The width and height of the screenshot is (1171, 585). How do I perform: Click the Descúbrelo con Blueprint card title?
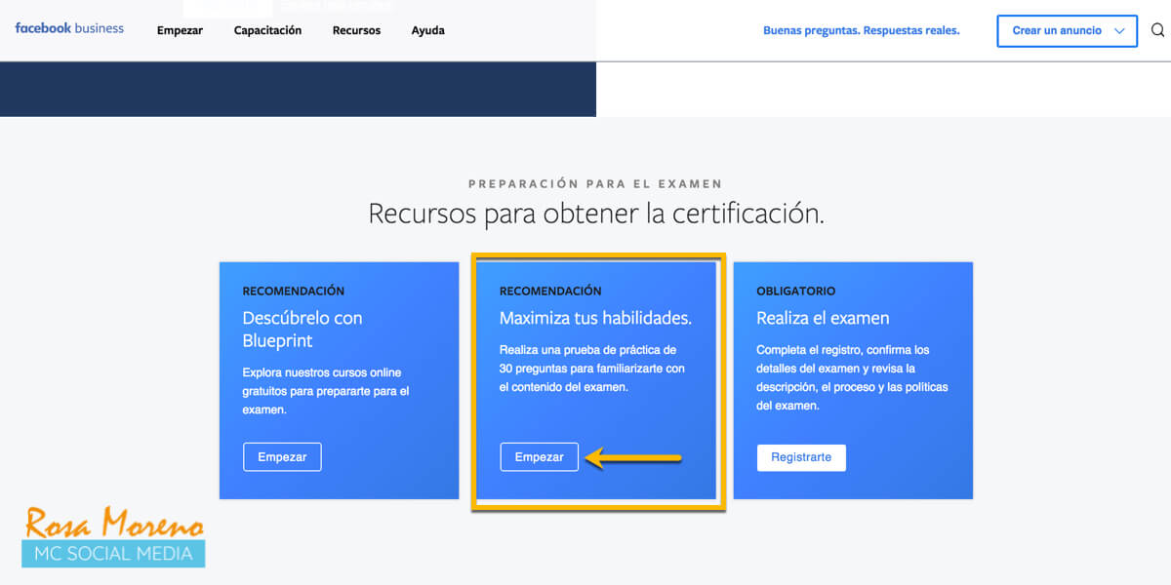[303, 331]
